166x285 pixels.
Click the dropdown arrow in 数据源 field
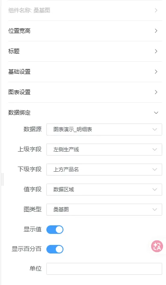pos(155,130)
